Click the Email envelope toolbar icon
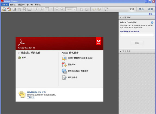Viewport: 156px width, 114px height. point(29,10)
